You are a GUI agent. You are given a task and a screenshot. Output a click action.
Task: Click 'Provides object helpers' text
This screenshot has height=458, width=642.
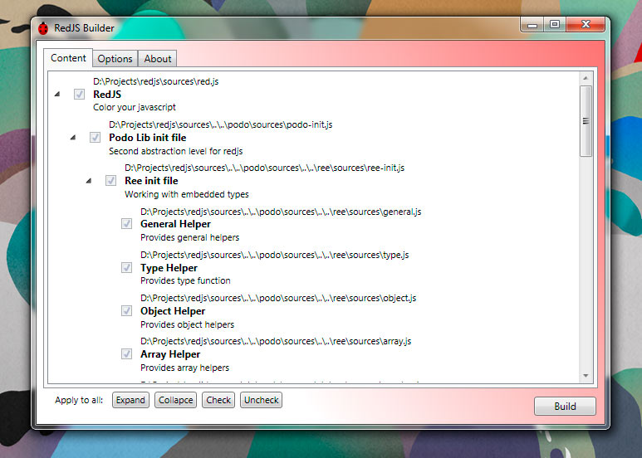point(187,324)
